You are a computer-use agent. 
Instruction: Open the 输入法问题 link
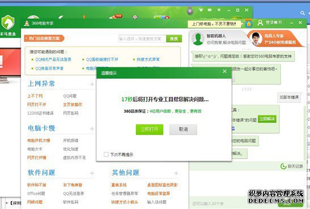tap(157, 202)
